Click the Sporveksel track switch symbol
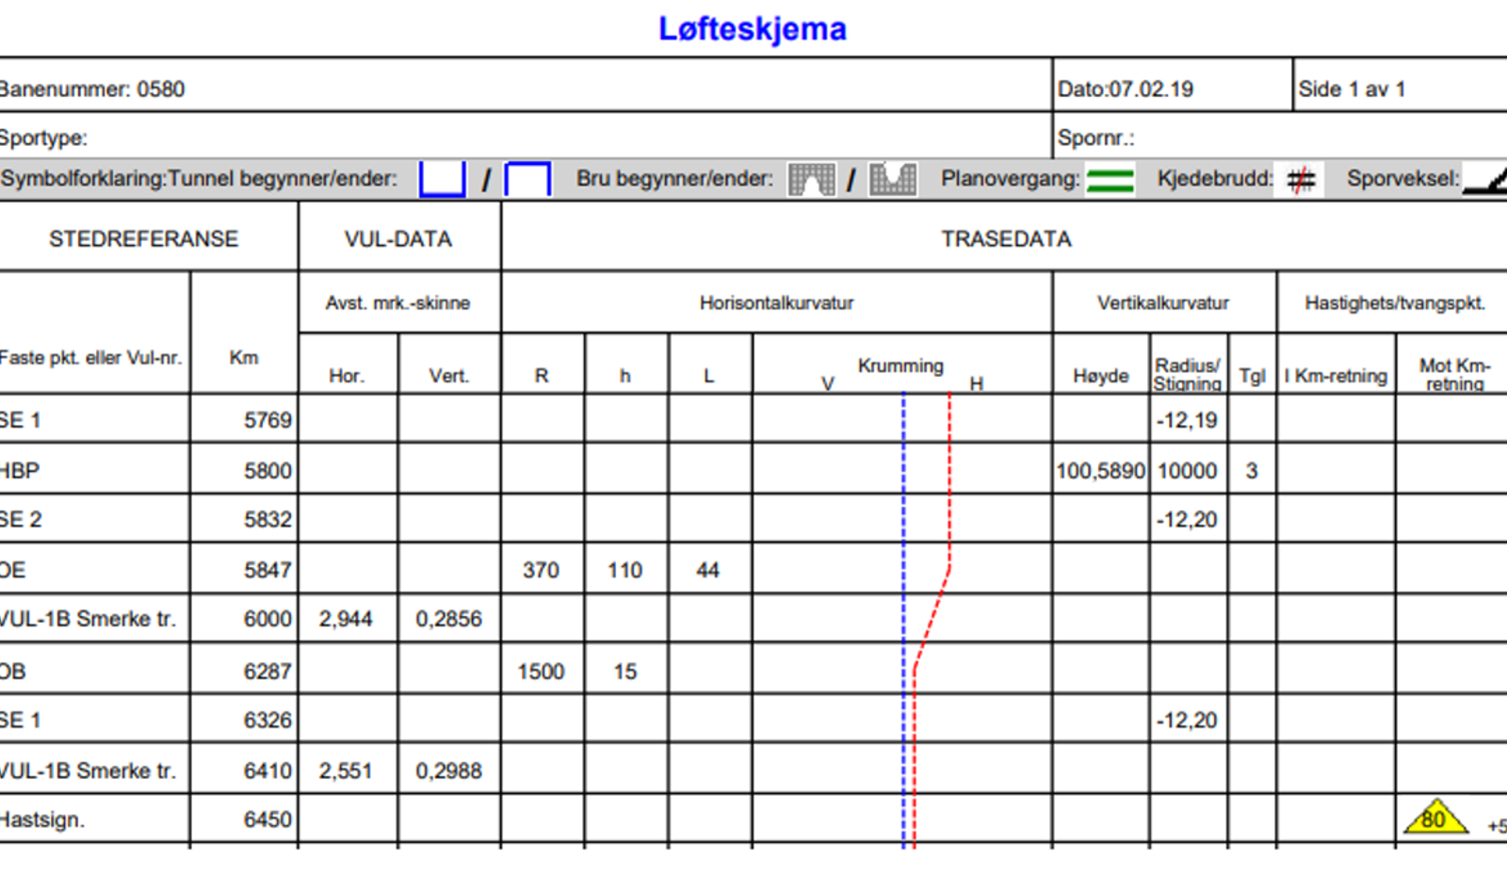This screenshot has height=892, width=1507. tap(1484, 180)
